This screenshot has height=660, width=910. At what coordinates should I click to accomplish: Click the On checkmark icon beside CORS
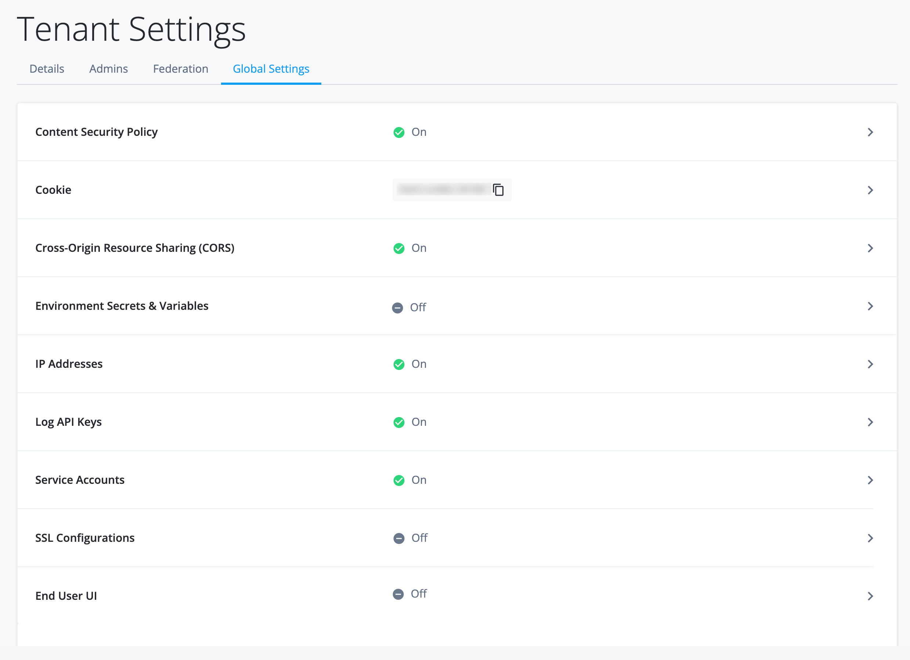click(x=399, y=248)
